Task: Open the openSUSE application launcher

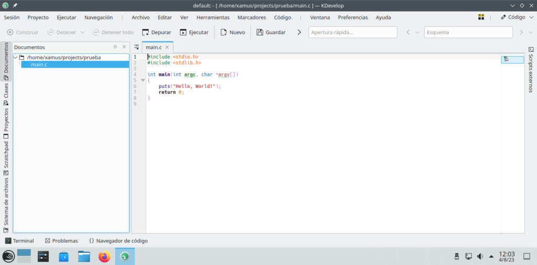Action: click(x=8, y=257)
